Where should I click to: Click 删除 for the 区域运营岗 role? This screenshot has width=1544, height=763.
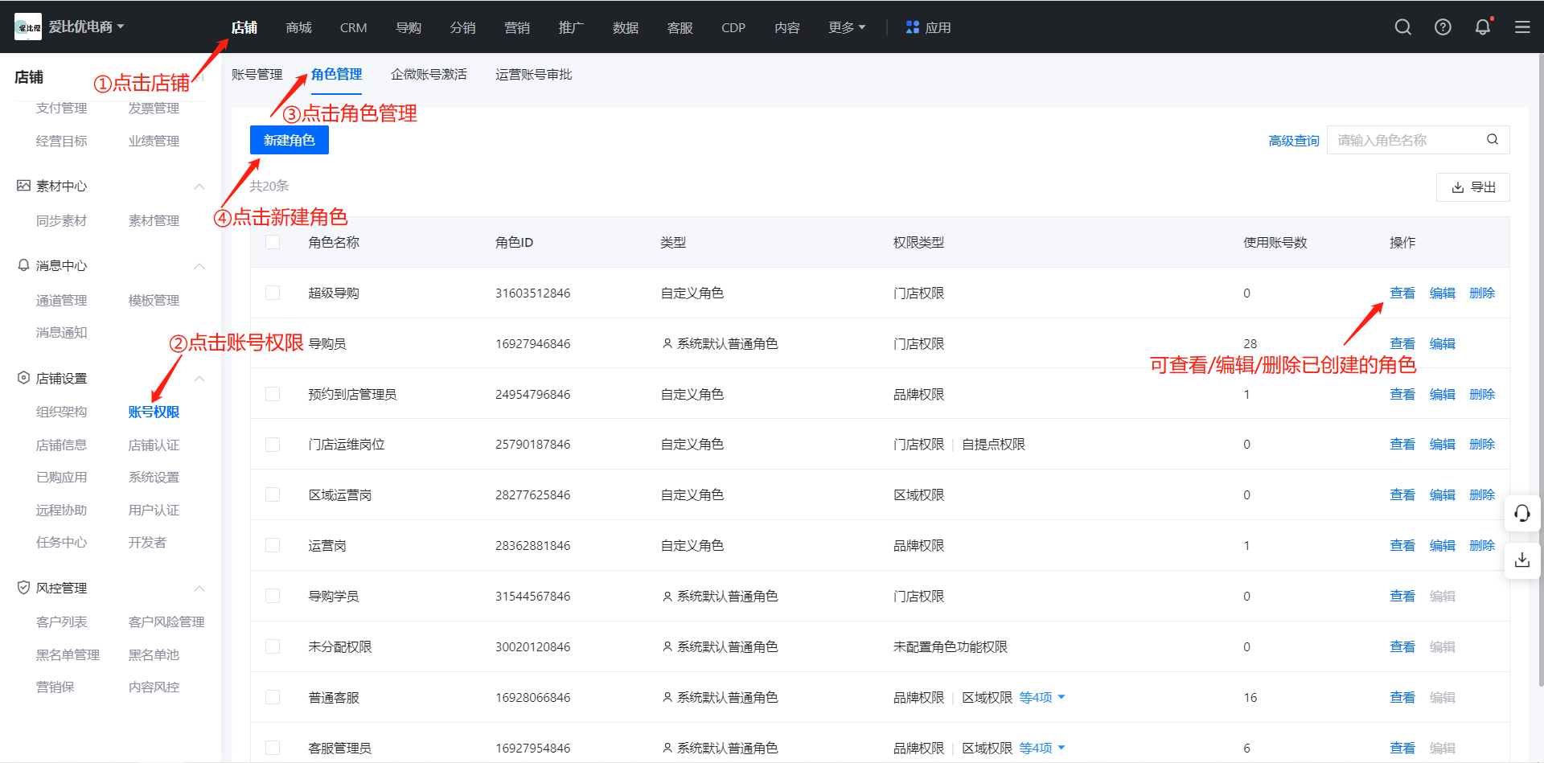point(1482,495)
